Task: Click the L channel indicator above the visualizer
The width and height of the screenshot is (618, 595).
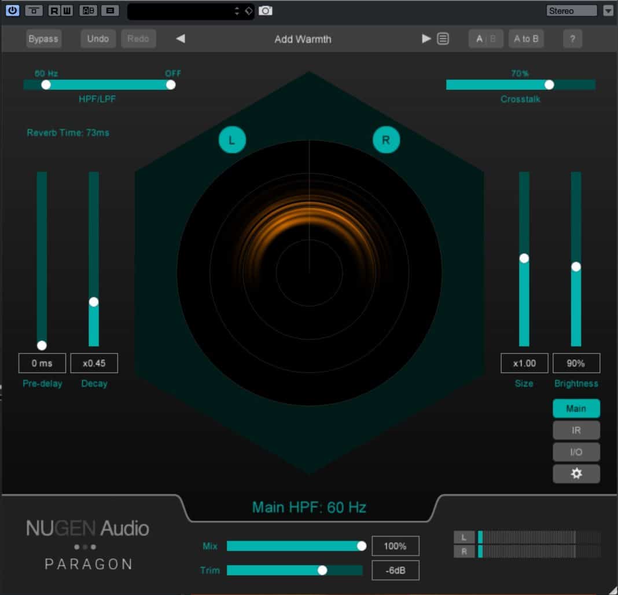Action: click(x=232, y=139)
